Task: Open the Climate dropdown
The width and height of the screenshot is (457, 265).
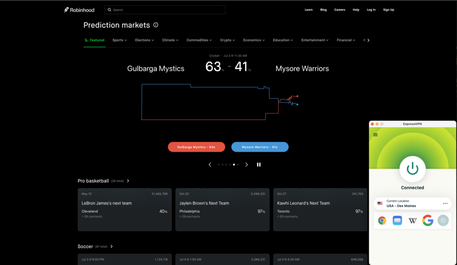Action: [170, 40]
